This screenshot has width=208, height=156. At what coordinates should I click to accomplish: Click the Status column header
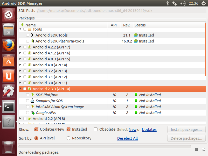click(x=169, y=25)
